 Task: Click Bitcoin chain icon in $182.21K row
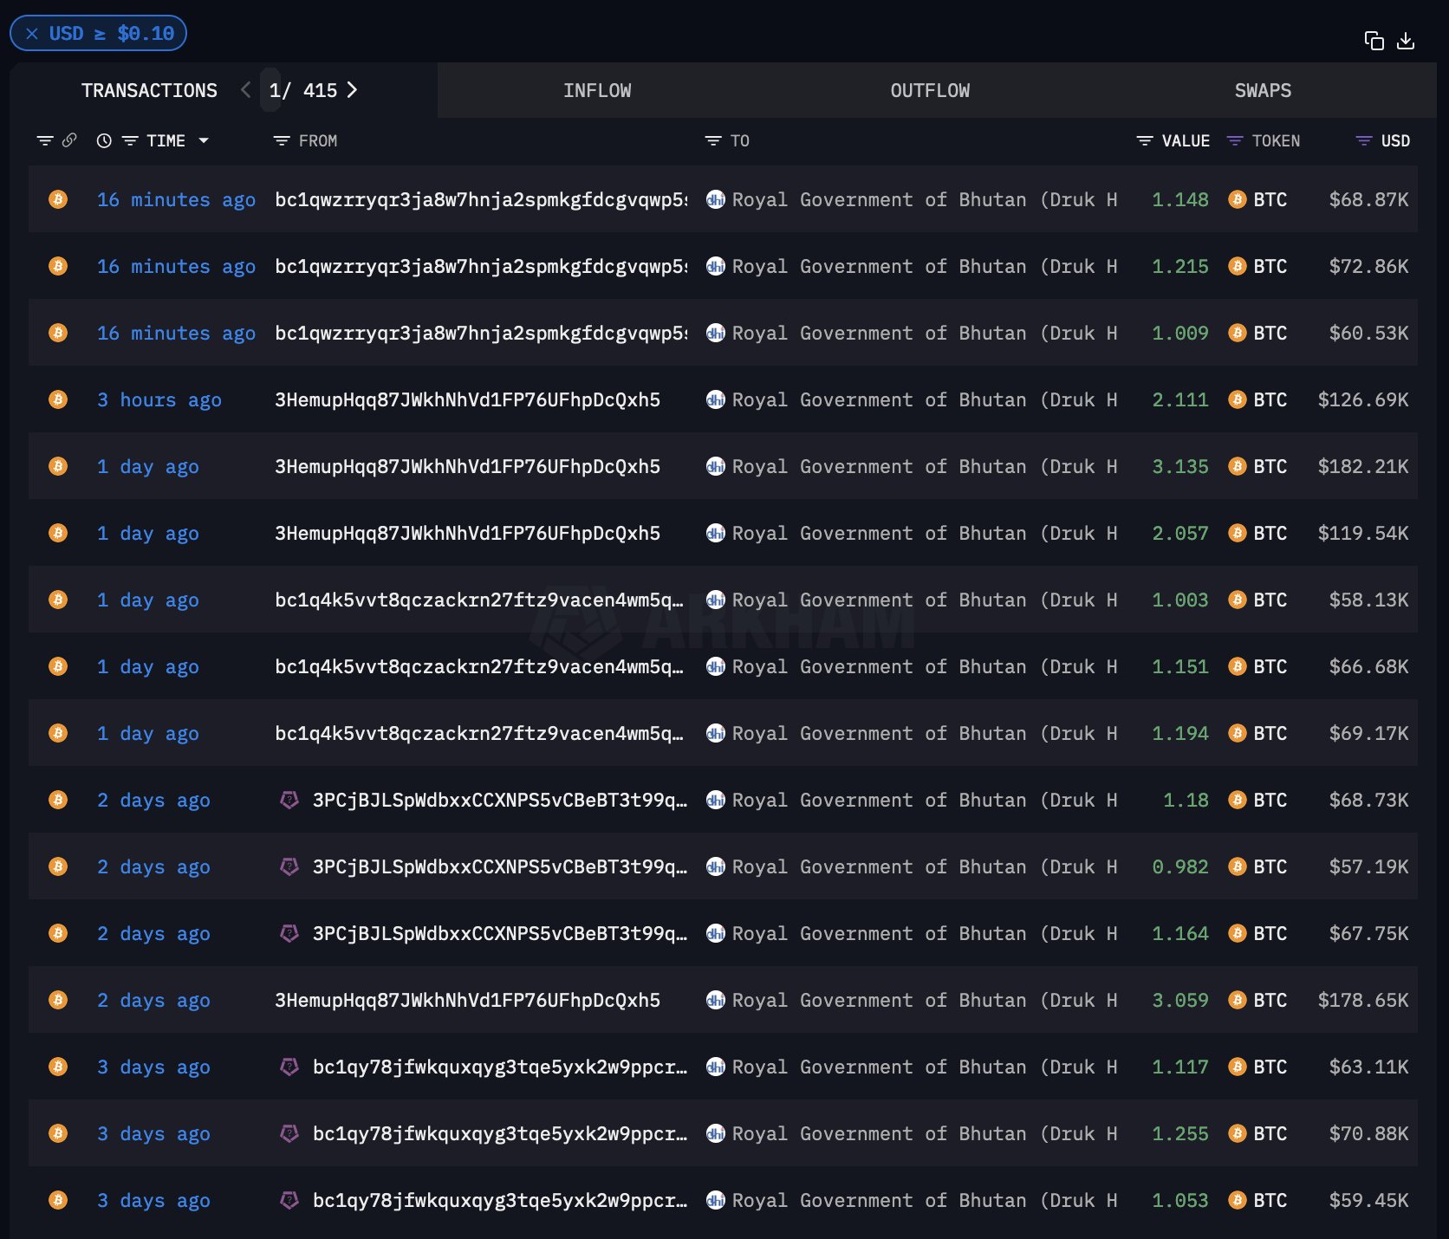pyautogui.click(x=58, y=466)
